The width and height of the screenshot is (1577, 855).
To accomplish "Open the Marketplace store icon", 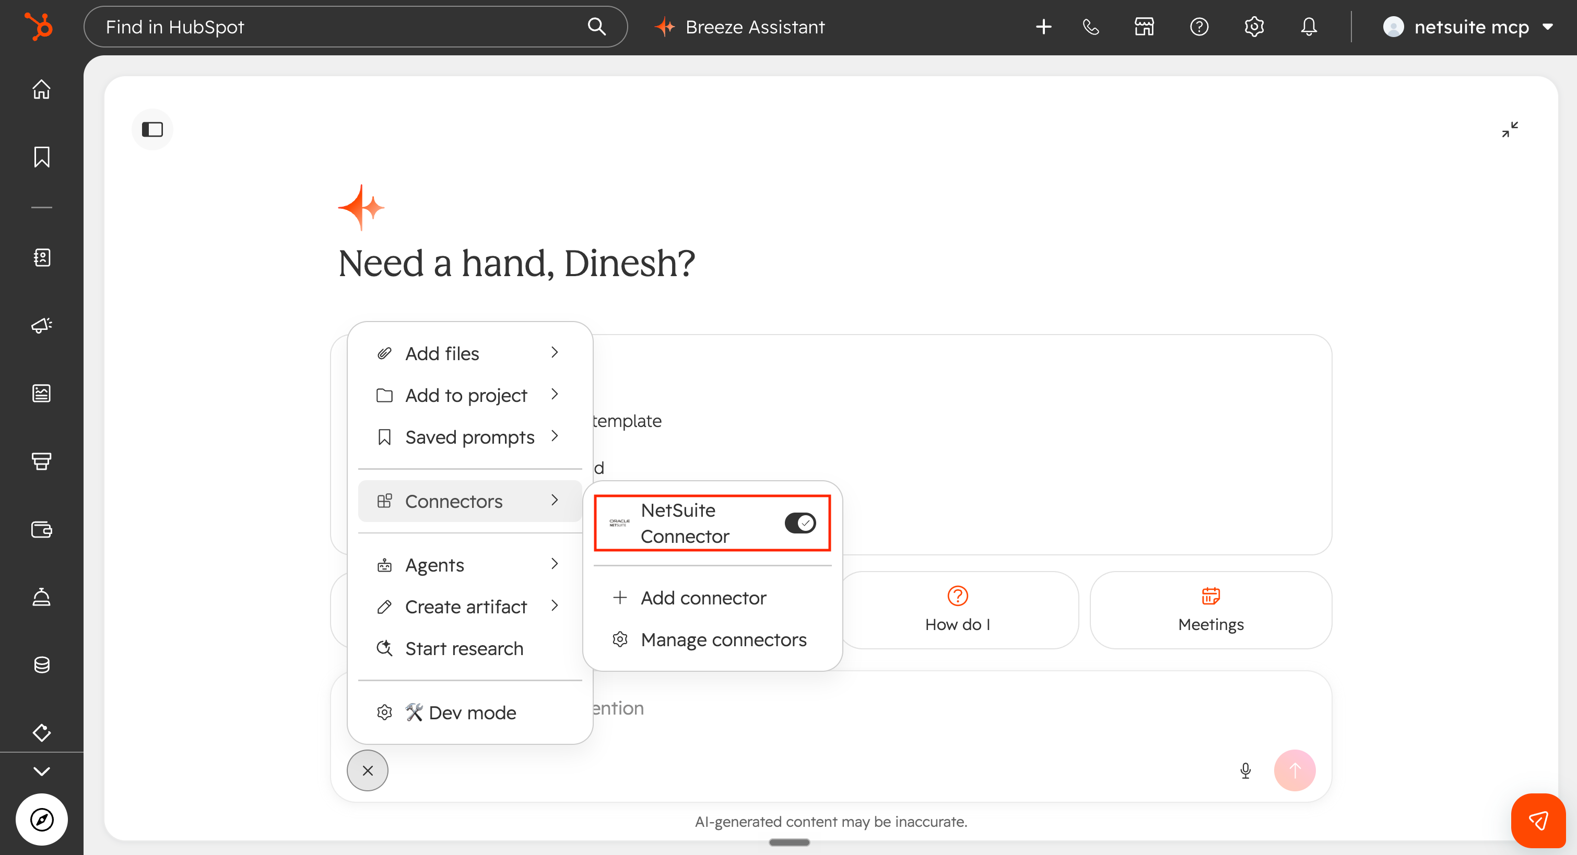I will (1144, 27).
